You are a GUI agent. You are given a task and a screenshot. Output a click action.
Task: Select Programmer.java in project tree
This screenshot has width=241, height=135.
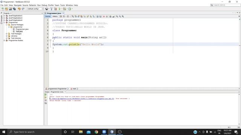[x=22, y=29]
